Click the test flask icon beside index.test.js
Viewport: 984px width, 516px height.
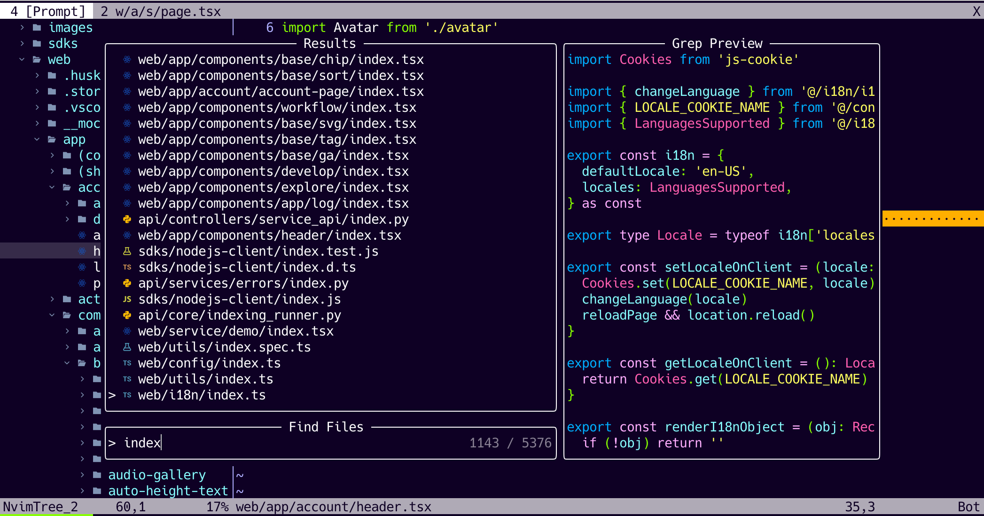point(127,251)
